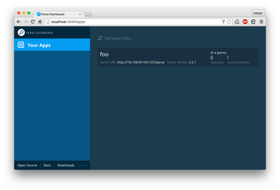The width and height of the screenshot is (280, 190).
Task: Open a new browser tab
Action: pyautogui.click(x=88, y=14)
